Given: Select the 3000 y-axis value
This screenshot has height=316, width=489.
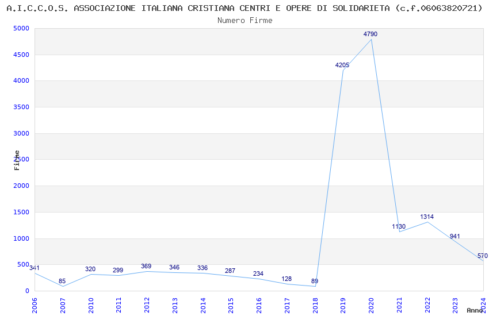Looking at the screenshot, I should point(21,133).
